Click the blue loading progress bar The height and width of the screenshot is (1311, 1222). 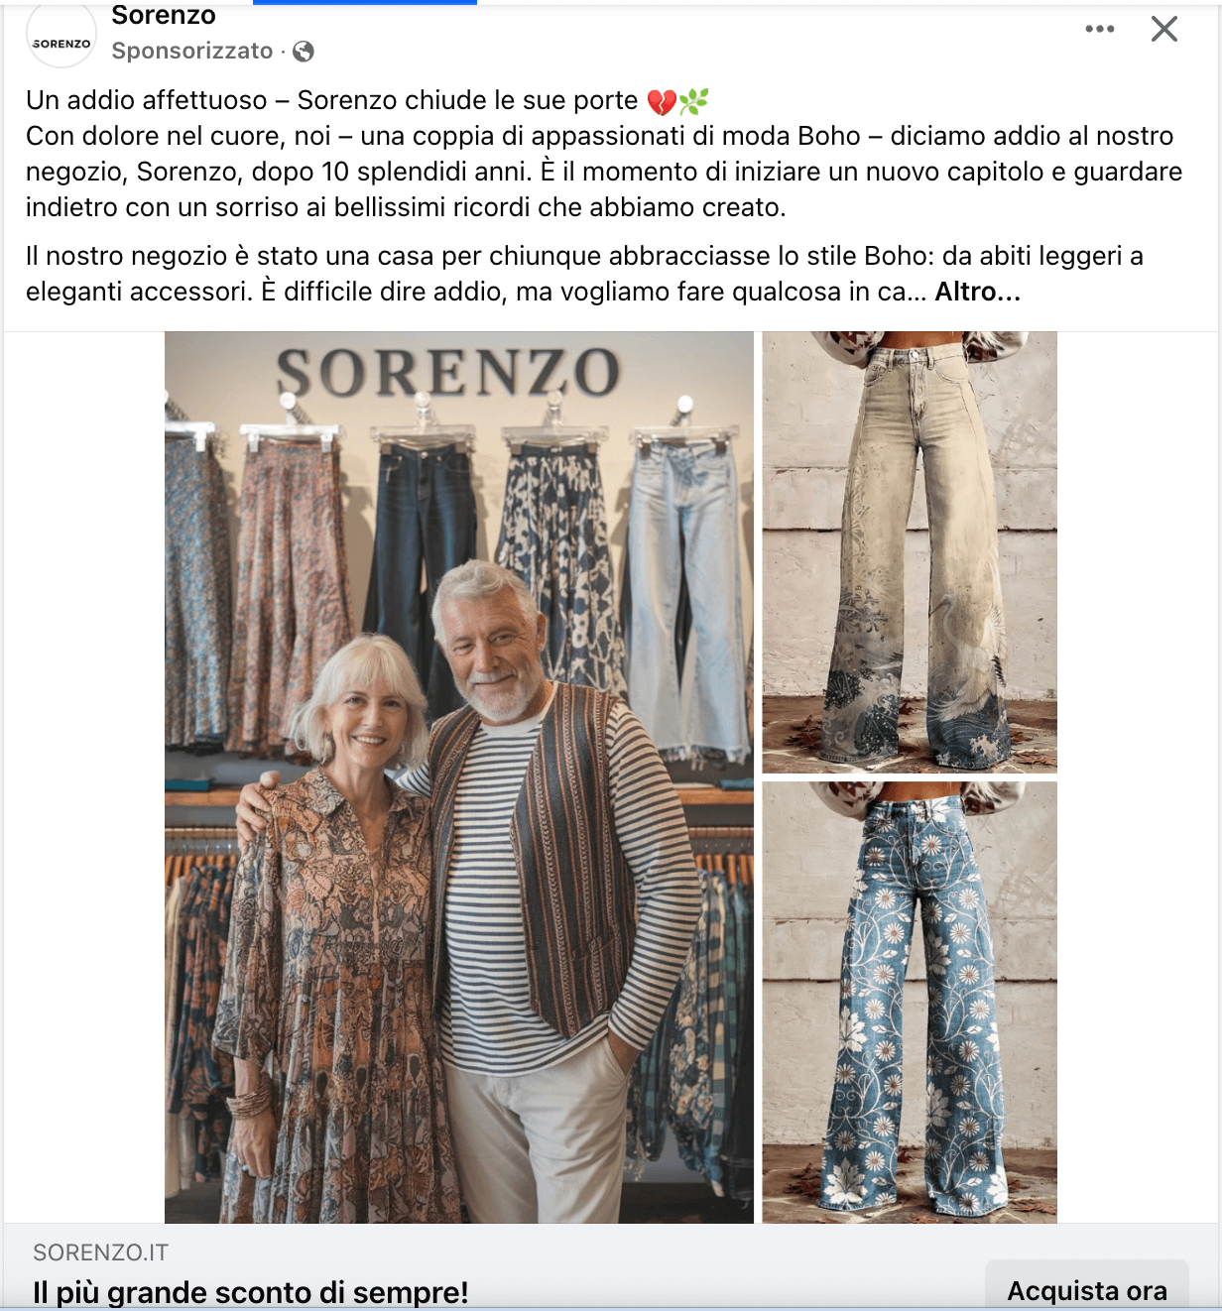click(x=365, y=3)
